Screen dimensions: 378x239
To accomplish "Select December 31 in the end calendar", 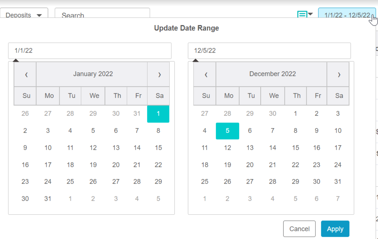I will click(x=338, y=182).
